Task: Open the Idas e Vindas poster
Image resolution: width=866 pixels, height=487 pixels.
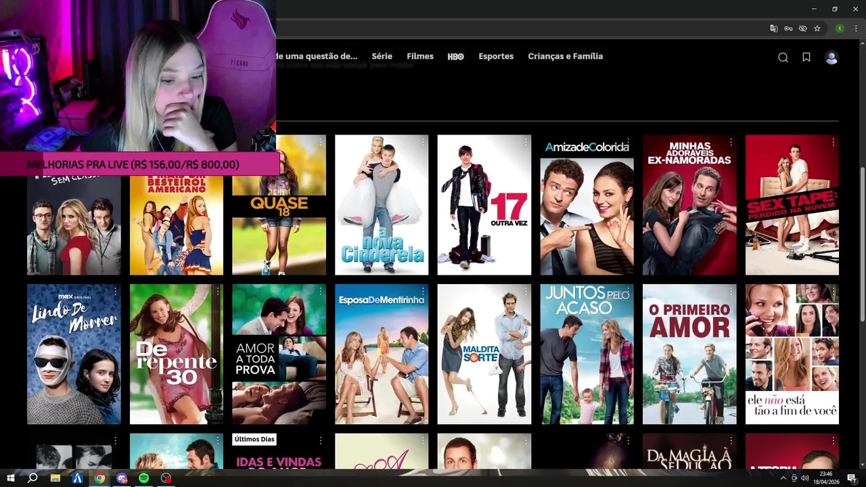Action: pos(279,451)
